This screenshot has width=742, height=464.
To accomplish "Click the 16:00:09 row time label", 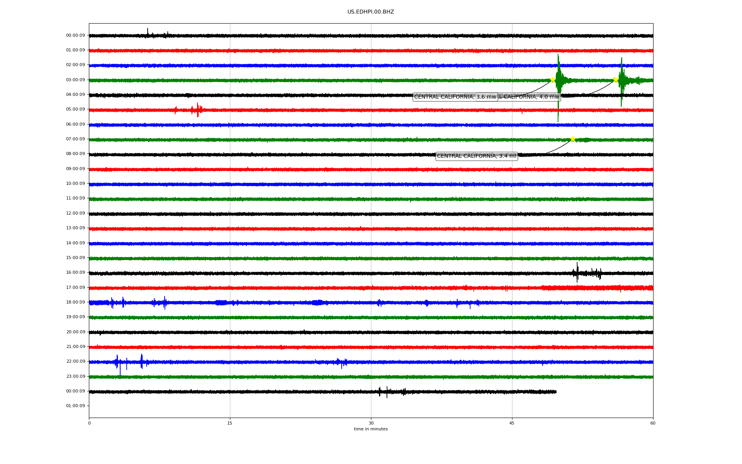I will click(75, 273).
